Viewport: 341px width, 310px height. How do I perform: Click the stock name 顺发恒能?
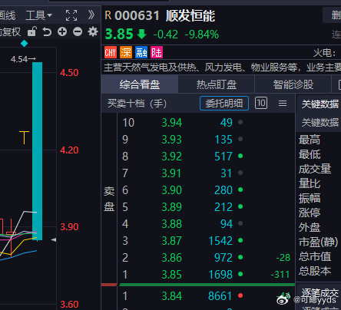coord(190,16)
